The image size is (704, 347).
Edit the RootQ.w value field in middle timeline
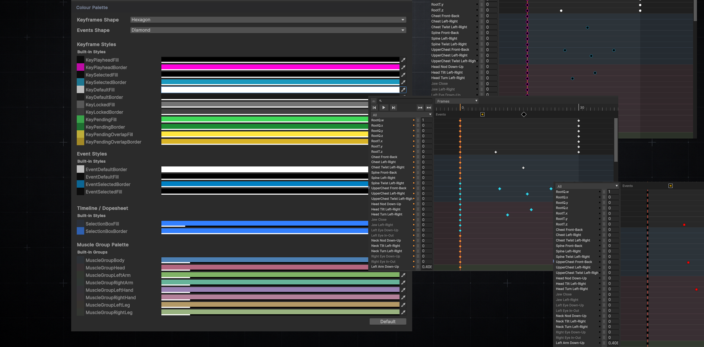click(427, 120)
